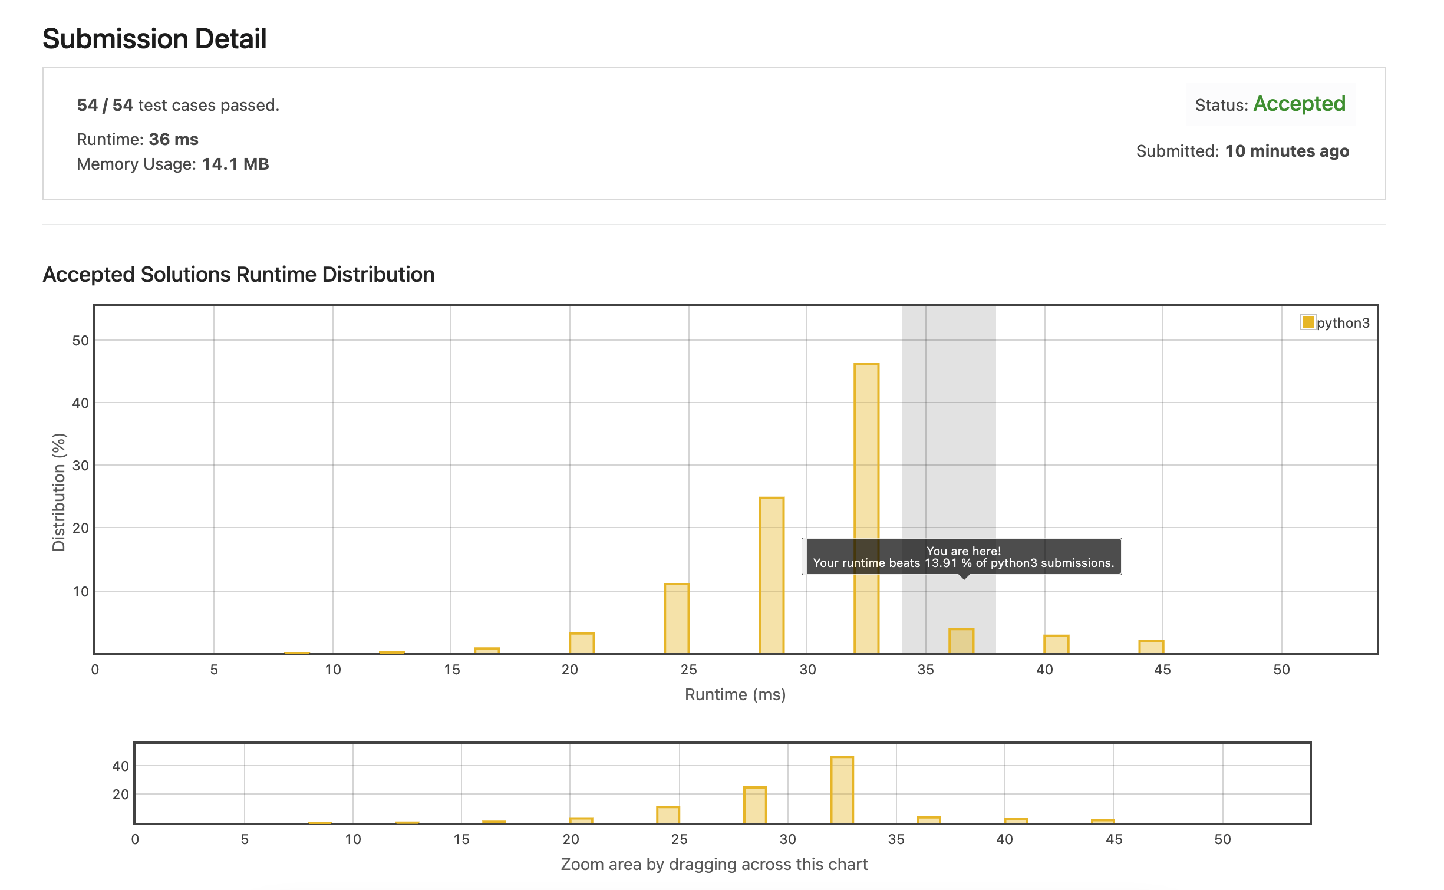The height and width of the screenshot is (890, 1444).
Task: Click the Submission Detail page heading
Action: pos(154,39)
